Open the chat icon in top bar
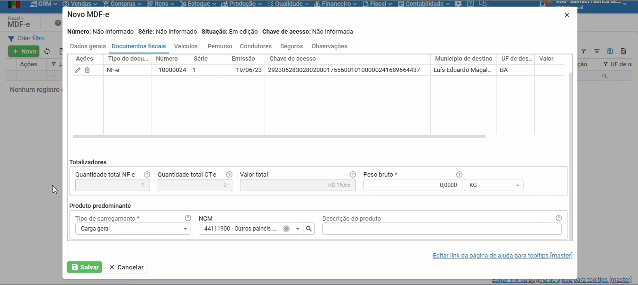The width and height of the screenshot is (638, 285). (x=482, y=3)
